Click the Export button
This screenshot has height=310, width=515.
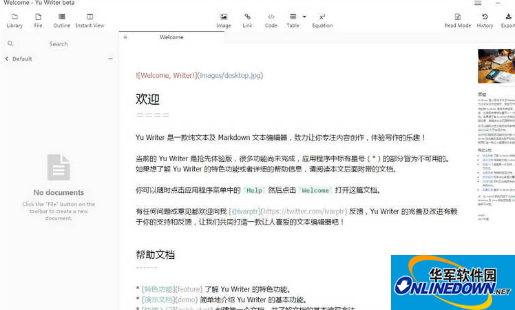508,21
